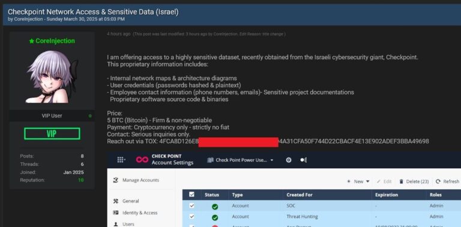
Task: Click the 'SOC' Created For cell
Action: point(291,206)
